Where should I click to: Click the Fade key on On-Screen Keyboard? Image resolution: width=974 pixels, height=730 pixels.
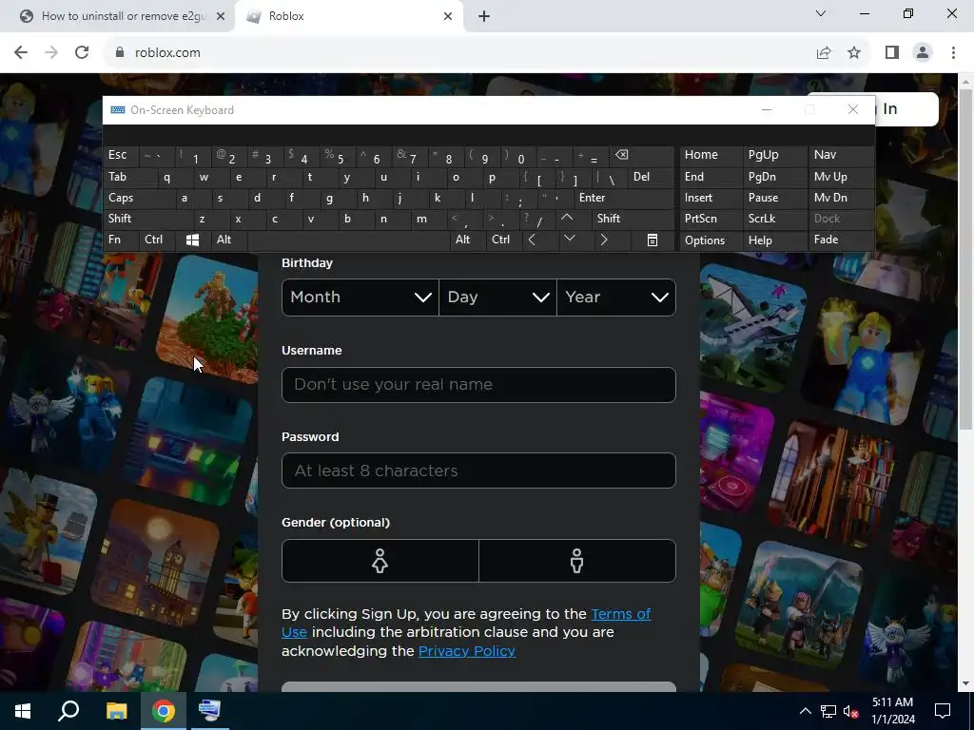pos(841,240)
